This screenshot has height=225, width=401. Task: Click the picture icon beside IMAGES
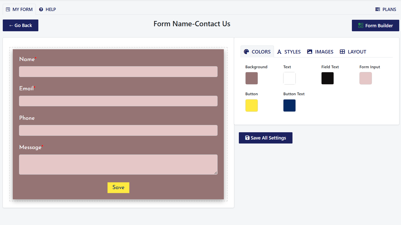[310, 51]
